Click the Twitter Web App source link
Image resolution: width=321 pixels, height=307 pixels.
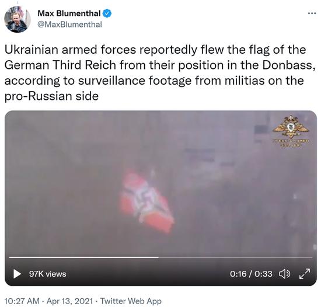131,301
